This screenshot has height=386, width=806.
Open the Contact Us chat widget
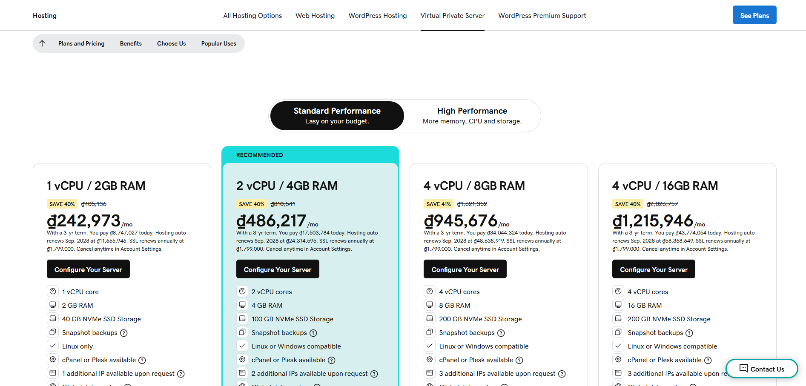762,369
